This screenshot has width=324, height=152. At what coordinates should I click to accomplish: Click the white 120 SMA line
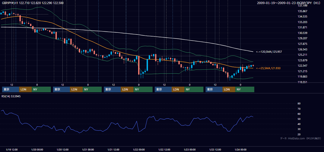(x=152, y=36)
